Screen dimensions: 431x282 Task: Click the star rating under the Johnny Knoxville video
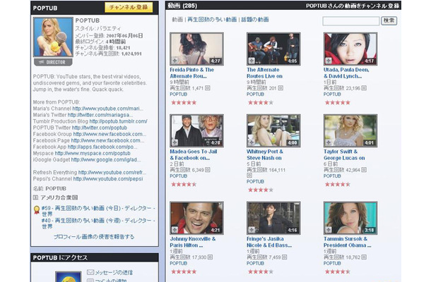pyautogui.click(x=184, y=271)
